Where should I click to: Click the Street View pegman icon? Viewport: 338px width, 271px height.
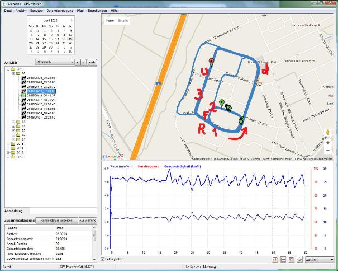(328, 132)
